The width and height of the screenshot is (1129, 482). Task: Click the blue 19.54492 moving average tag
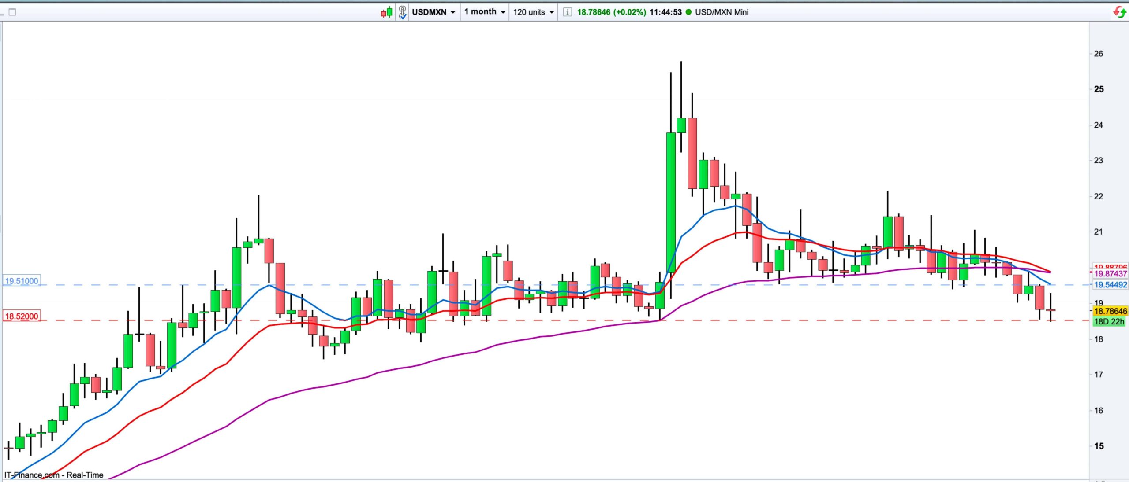tap(1110, 285)
